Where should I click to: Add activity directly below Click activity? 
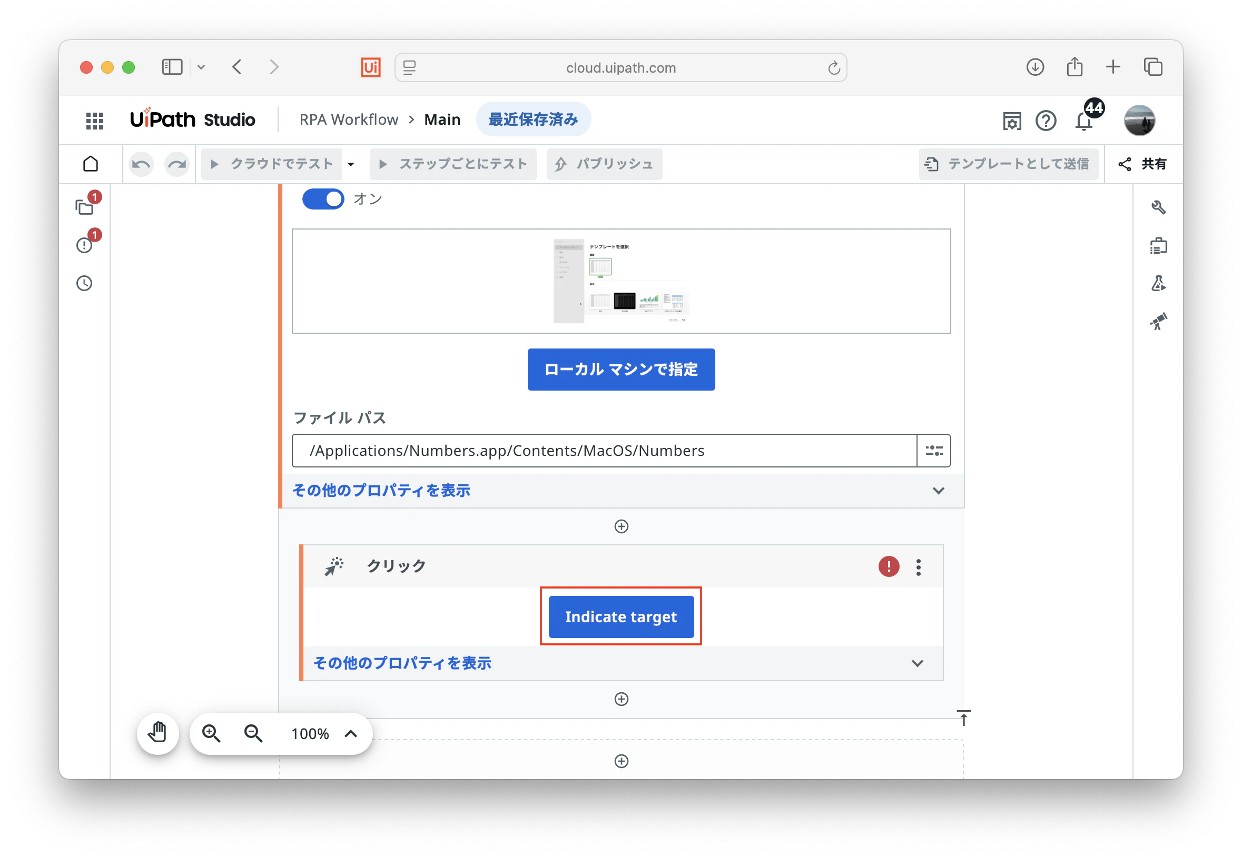coord(621,699)
